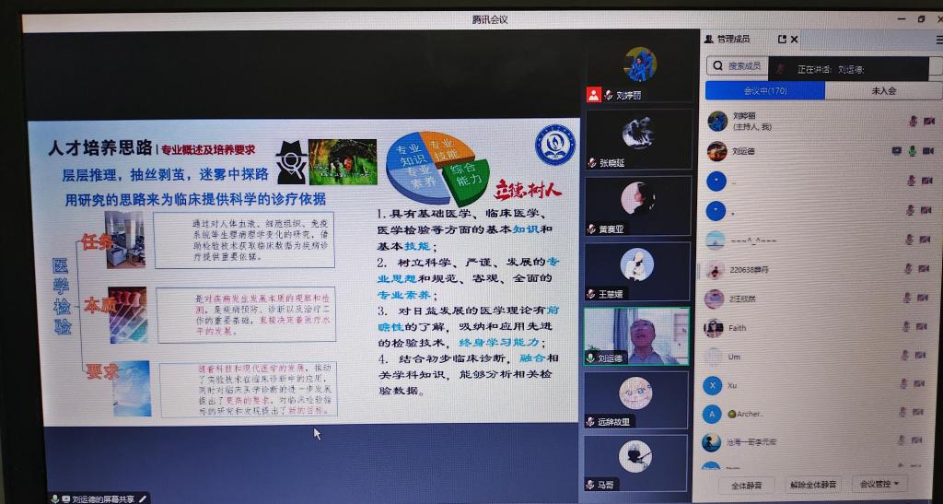Pop out the 管理成员 panel
This screenshot has height=504, width=943.
click(782, 40)
